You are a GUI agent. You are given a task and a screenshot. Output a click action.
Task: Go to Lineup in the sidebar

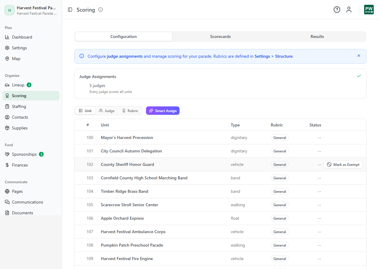[x=31, y=85]
